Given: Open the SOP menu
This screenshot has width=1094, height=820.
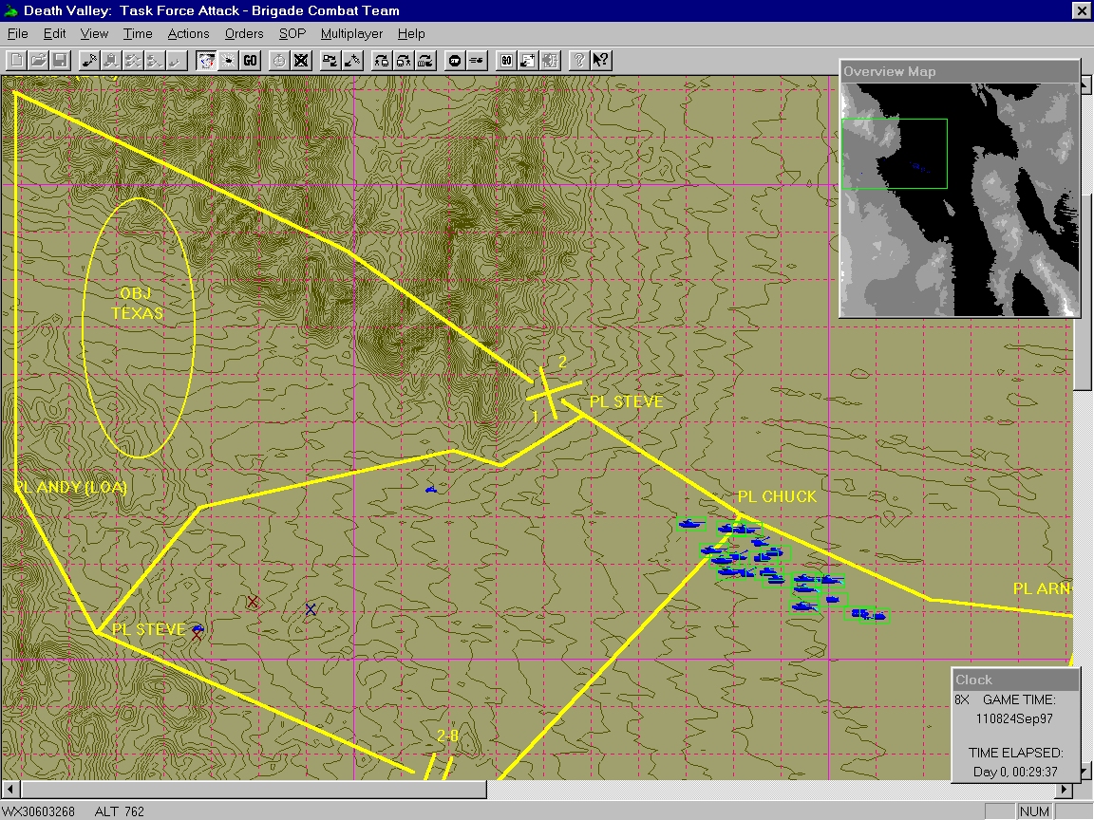Looking at the screenshot, I should point(292,33).
